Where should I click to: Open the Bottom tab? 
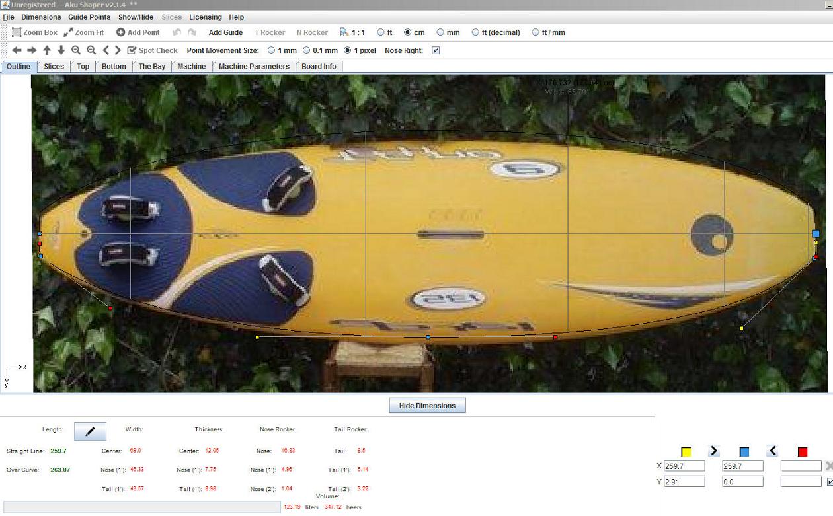click(x=114, y=67)
